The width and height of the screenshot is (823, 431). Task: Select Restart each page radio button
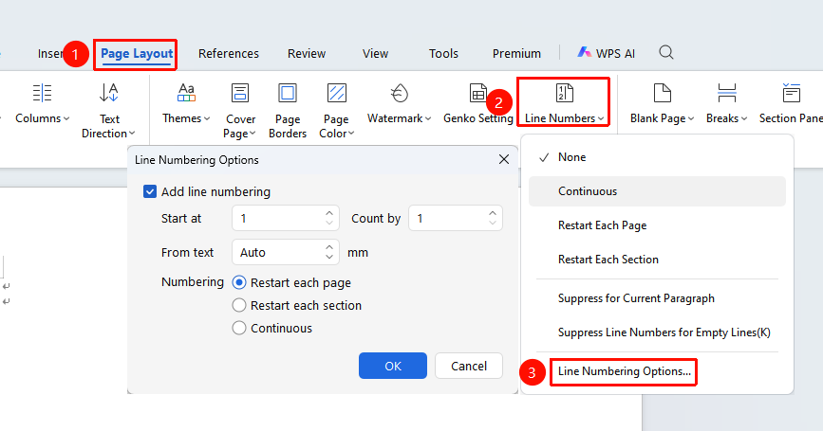tap(239, 283)
